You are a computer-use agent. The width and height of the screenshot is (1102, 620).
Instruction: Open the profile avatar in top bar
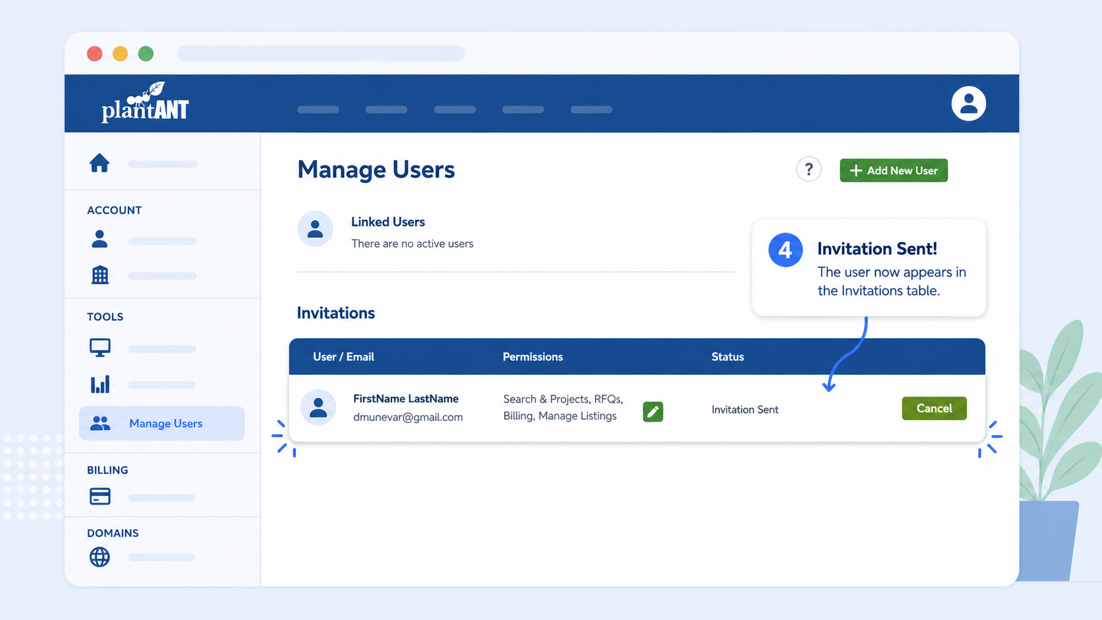click(x=968, y=103)
